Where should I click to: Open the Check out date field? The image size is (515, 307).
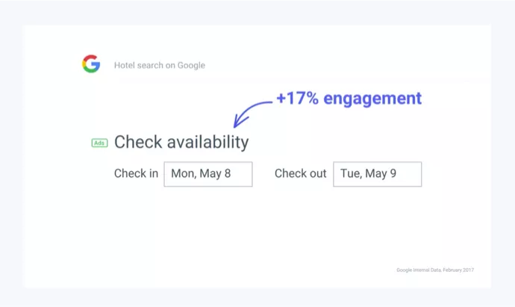[x=377, y=174]
